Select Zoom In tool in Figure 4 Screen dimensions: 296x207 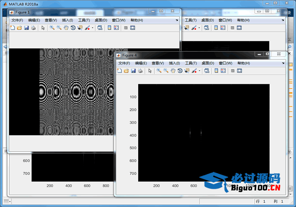(159, 71)
